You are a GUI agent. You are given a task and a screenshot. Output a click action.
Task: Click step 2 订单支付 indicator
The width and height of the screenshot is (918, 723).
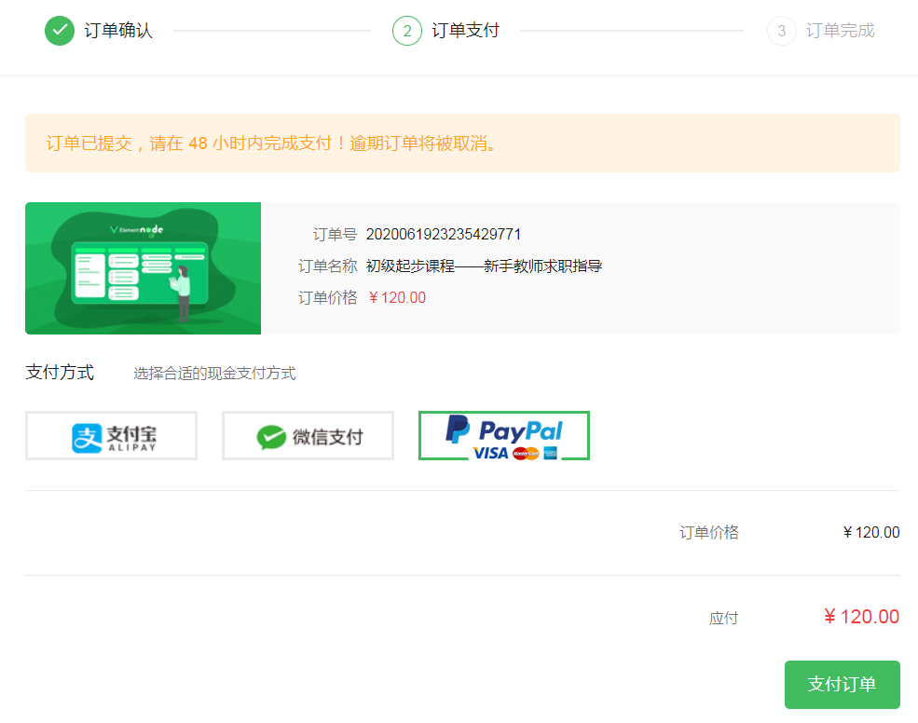(404, 30)
